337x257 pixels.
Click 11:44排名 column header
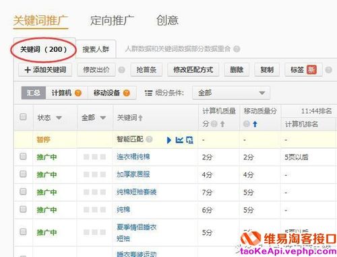(316, 111)
